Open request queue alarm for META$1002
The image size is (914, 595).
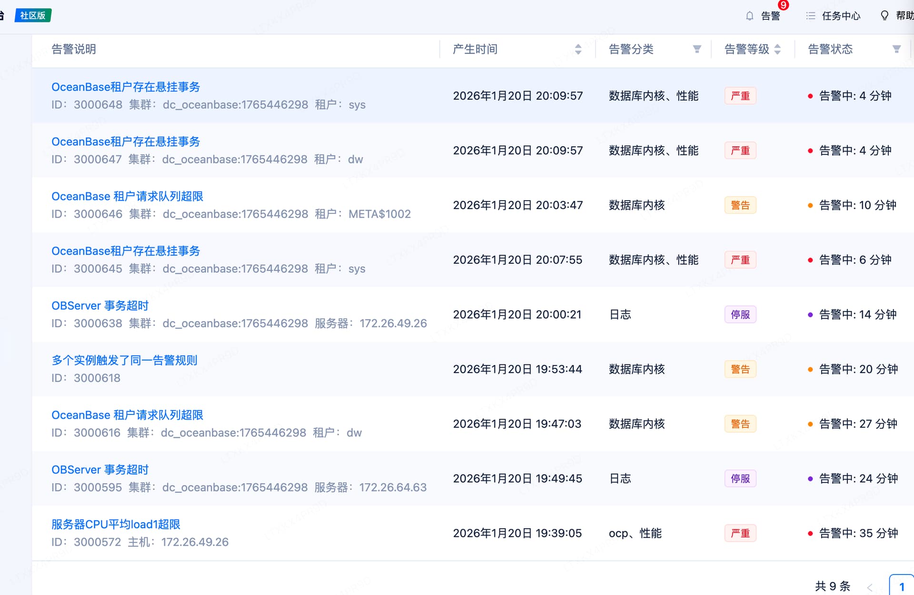click(x=127, y=196)
